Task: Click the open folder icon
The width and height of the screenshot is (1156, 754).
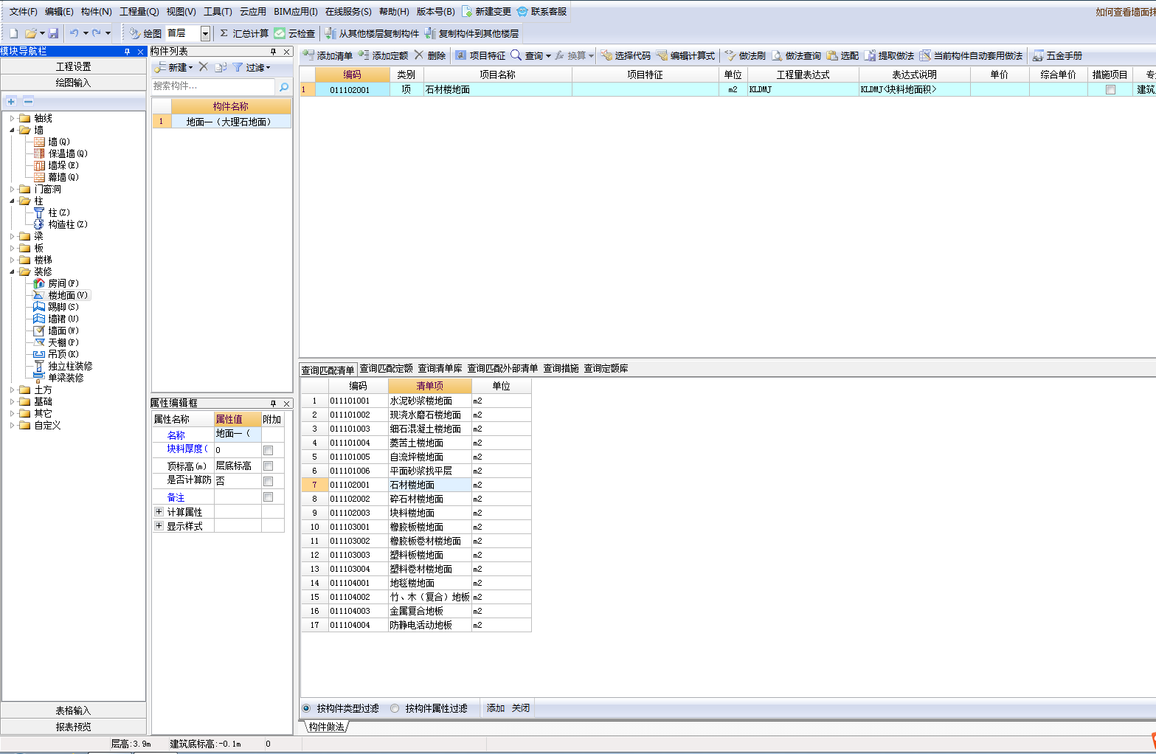Action: (31, 33)
